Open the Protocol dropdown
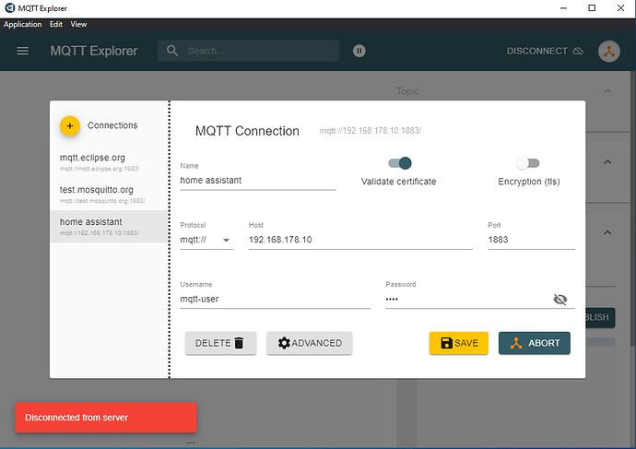Image resolution: width=636 pixels, height=449 pixels. tap(206, 240)
